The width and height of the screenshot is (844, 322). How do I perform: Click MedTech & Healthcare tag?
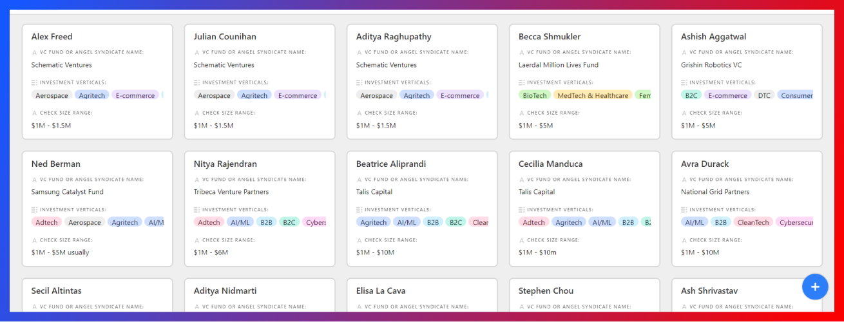[593, 95]
